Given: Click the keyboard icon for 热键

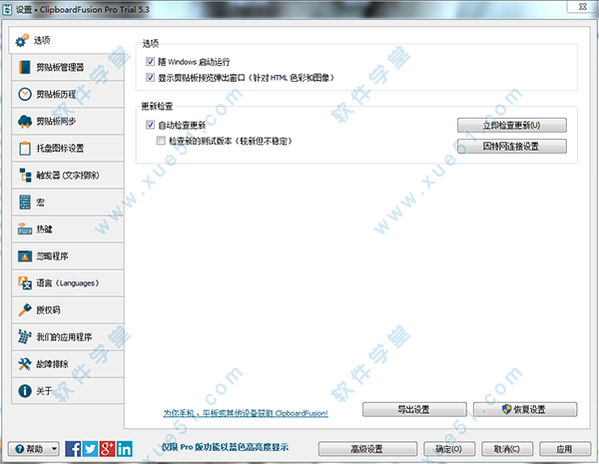Looking at the screenshot, I should click(25, 229).
